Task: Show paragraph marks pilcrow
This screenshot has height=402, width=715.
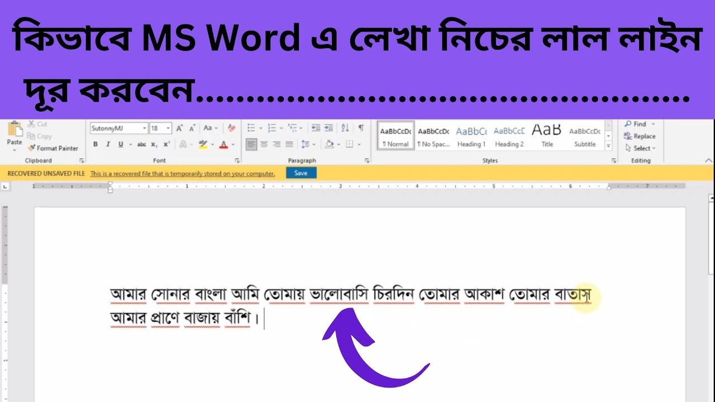Action: click(361, 128)
